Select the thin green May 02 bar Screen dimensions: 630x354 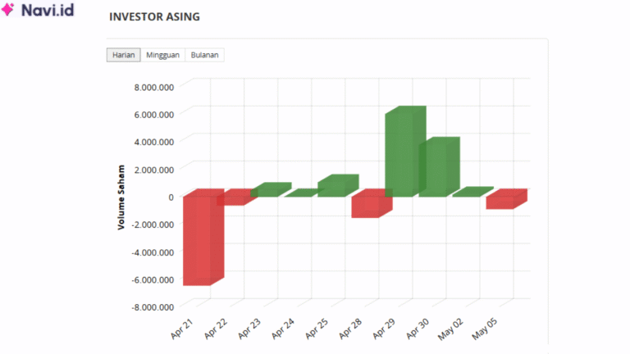468,193
